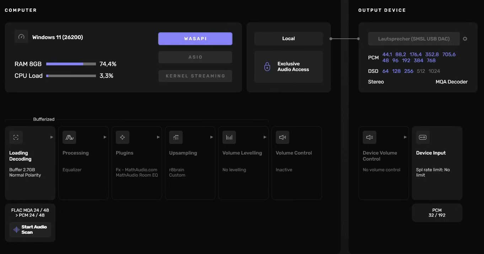Expand the arrow on Plugins card
484x254 pixels.
point(158,137)
